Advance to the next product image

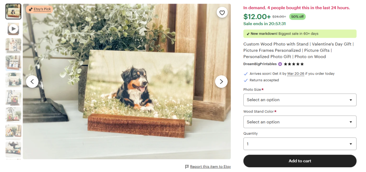pyautogui.click(x=221, y=81)
